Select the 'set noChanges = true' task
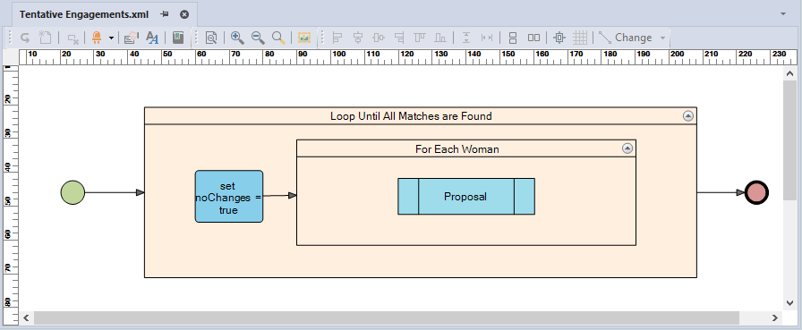Screen dimensions: 802x330 tap(229, 196)
